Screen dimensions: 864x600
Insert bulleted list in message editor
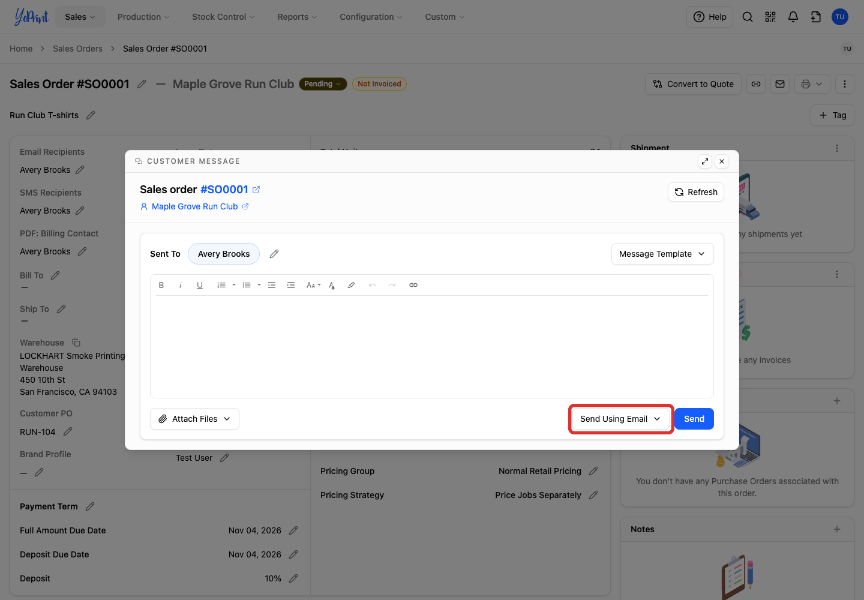247,285
